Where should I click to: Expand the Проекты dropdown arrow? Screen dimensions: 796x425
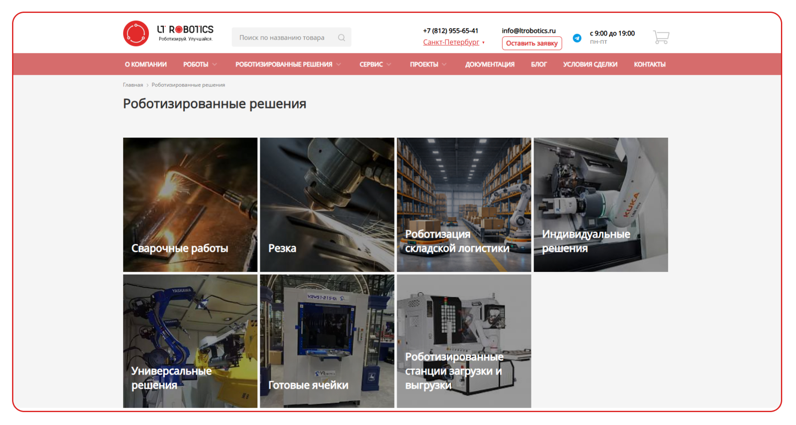click(x=444, y=65)
